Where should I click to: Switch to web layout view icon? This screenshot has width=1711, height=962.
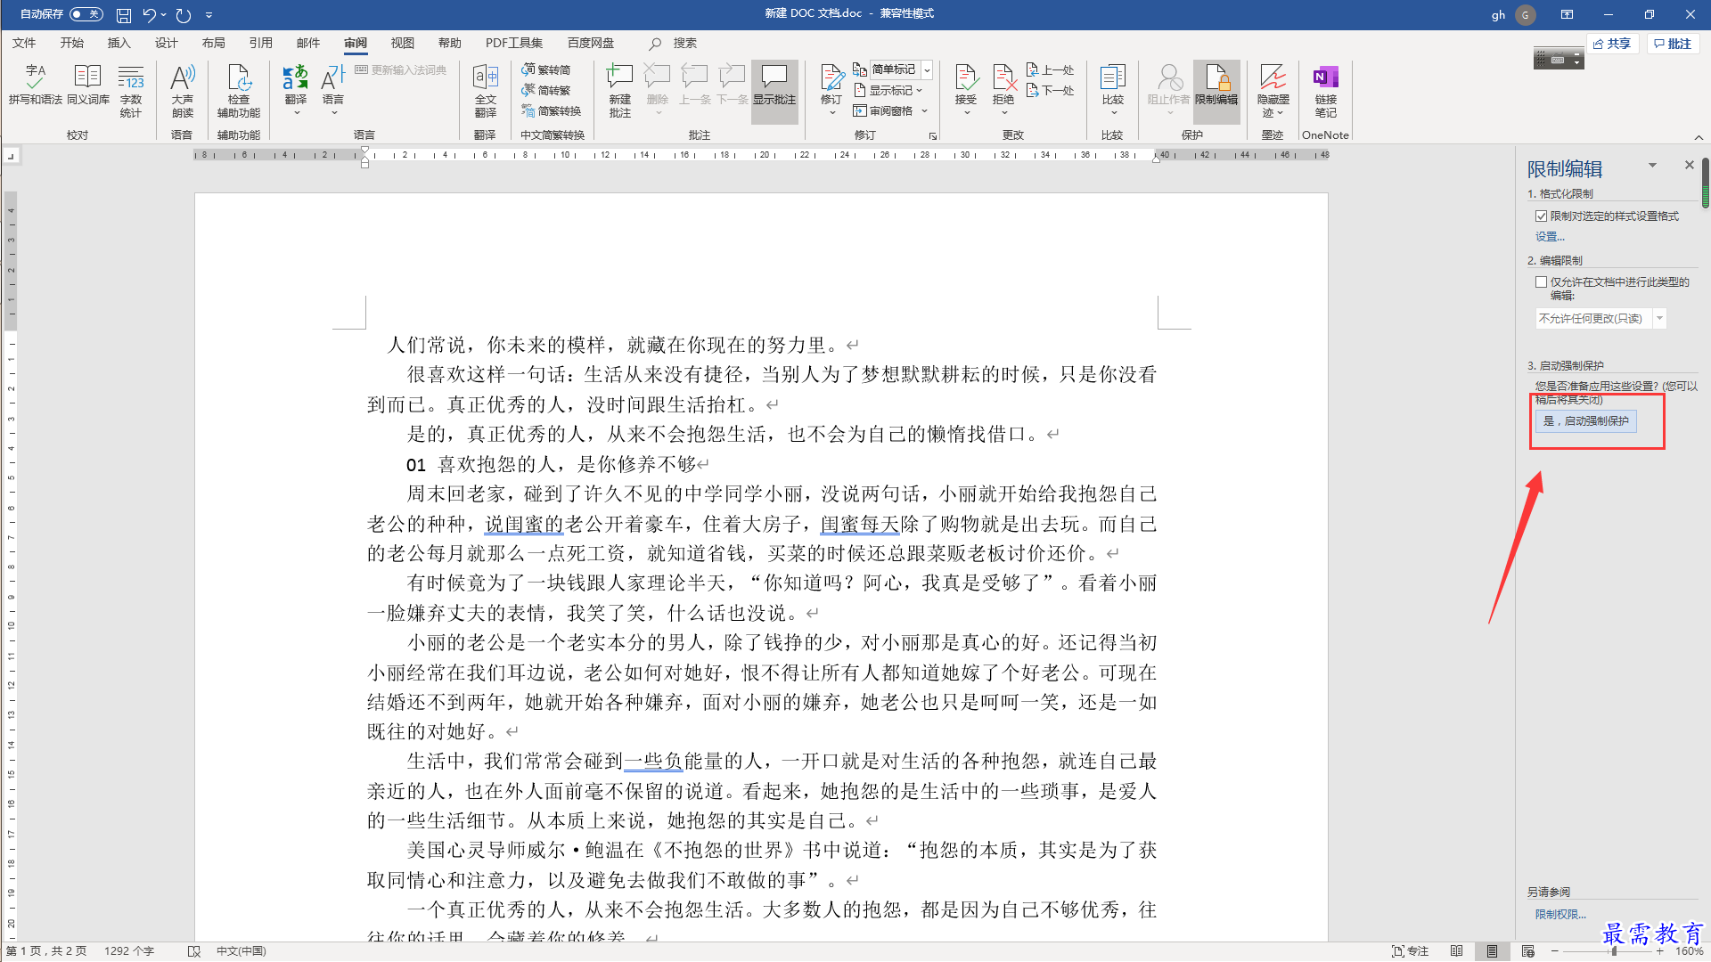coord(1527,951)
